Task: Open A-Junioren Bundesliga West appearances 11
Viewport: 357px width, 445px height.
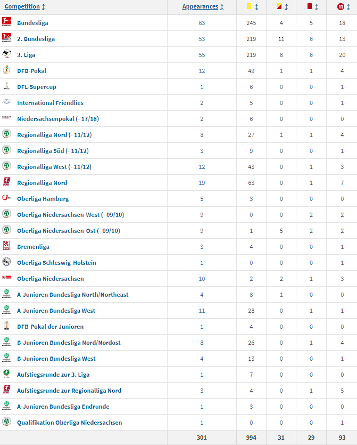Action: pyautogui.click(x=202, y=311)
